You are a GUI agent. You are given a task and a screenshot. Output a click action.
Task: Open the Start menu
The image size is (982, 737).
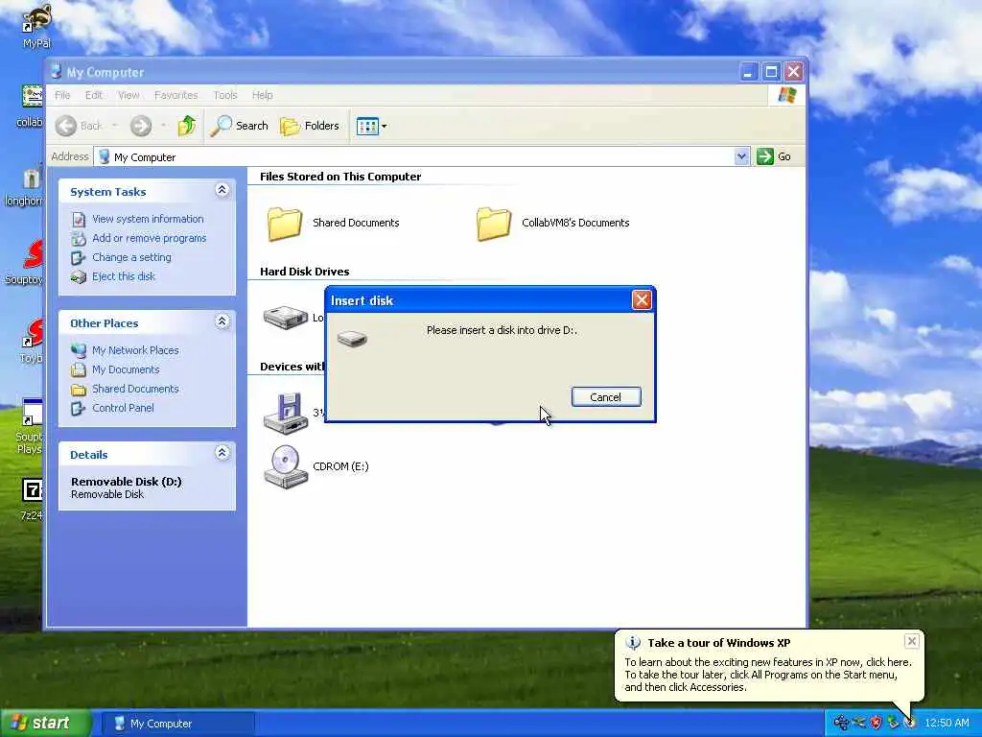46,724
